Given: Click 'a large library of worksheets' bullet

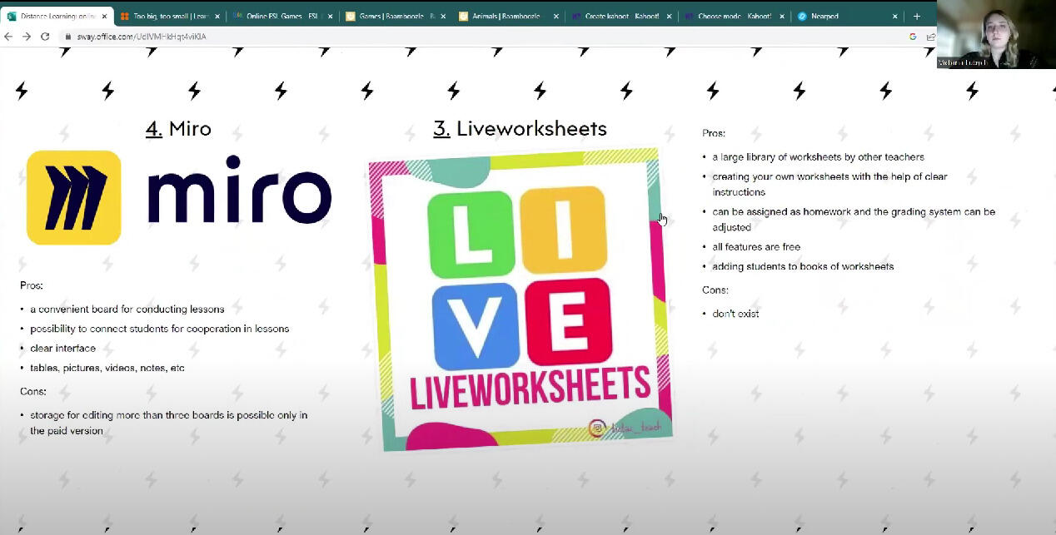Looking at the screenshot, I should coord(819,156).
